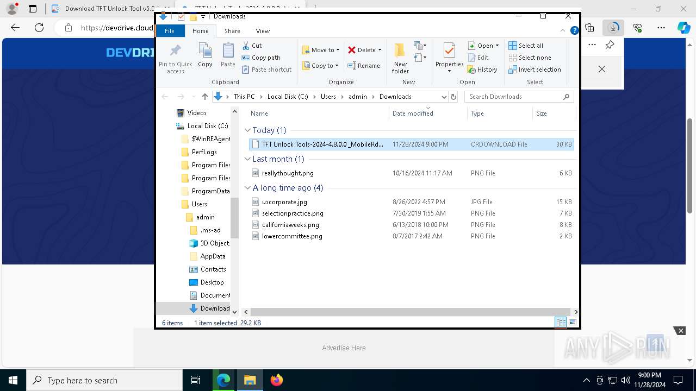Viewport: 696px width, 391px height.
Task: Click Copy path command
Action: (x=261, y=58)
